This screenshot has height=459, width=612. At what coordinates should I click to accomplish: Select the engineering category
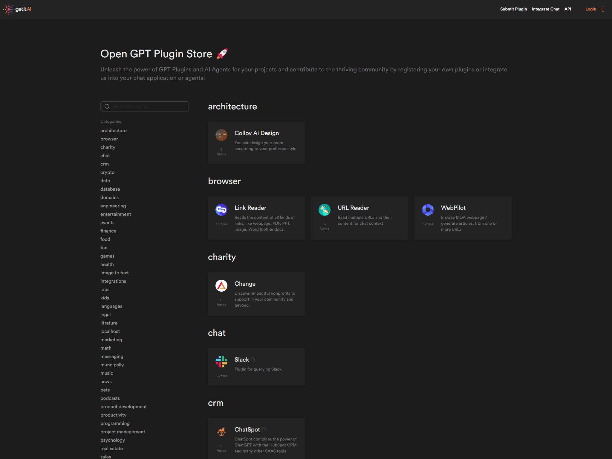click(x=113, y=206)
